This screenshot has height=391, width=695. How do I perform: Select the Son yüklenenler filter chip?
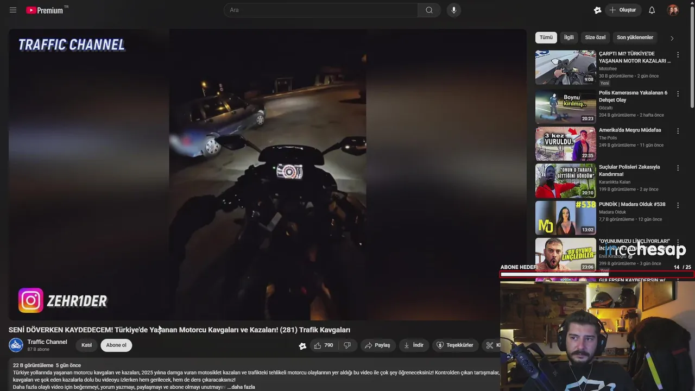pyautogui.click(x=635, y=37)
